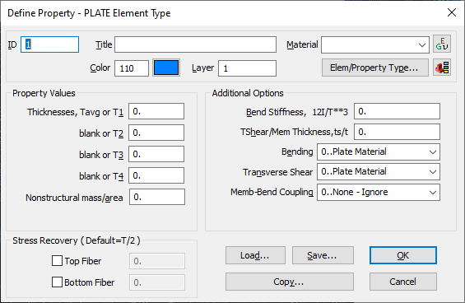Enable the Top Fiber checkbox

57,261
